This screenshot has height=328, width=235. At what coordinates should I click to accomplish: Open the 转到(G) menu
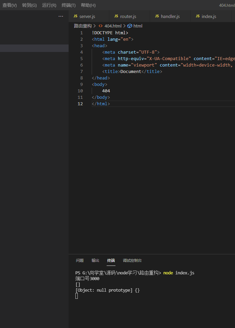tap(29, 5)
